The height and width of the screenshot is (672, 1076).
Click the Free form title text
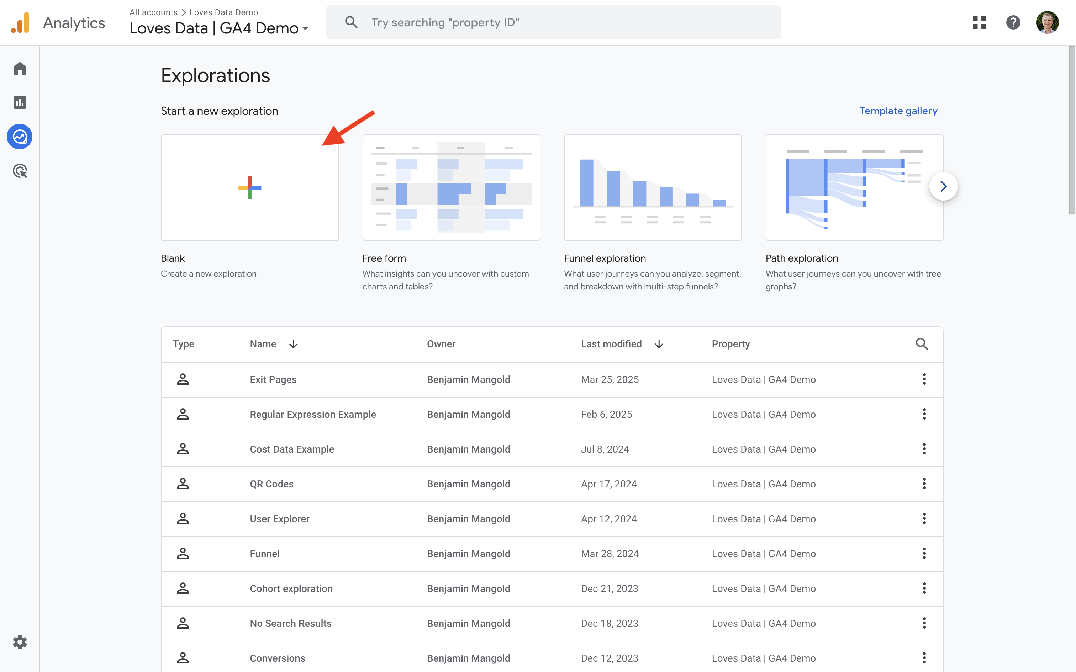384,258
